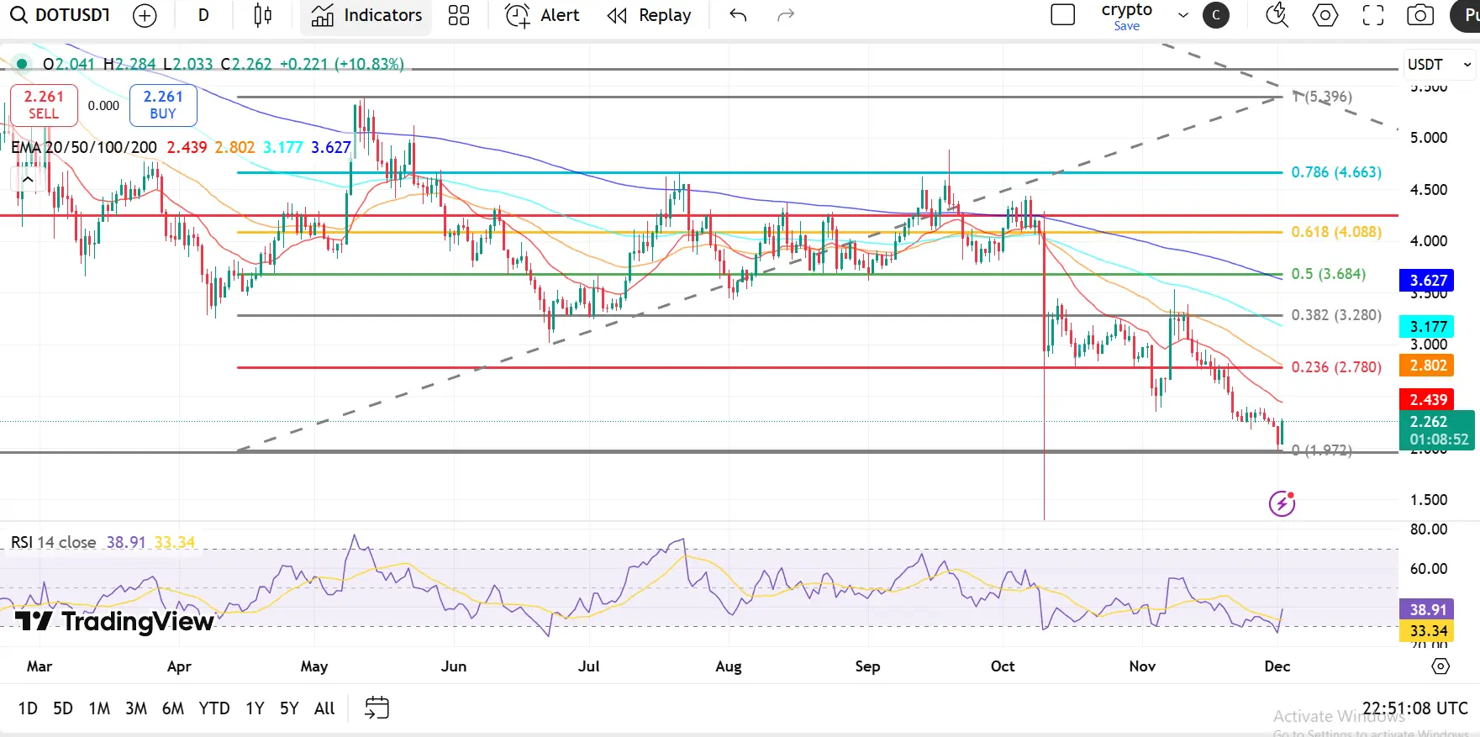Create a new price Alert
Image resolution: width=1480 pixels, height=737 pixels.
(542, 15)
